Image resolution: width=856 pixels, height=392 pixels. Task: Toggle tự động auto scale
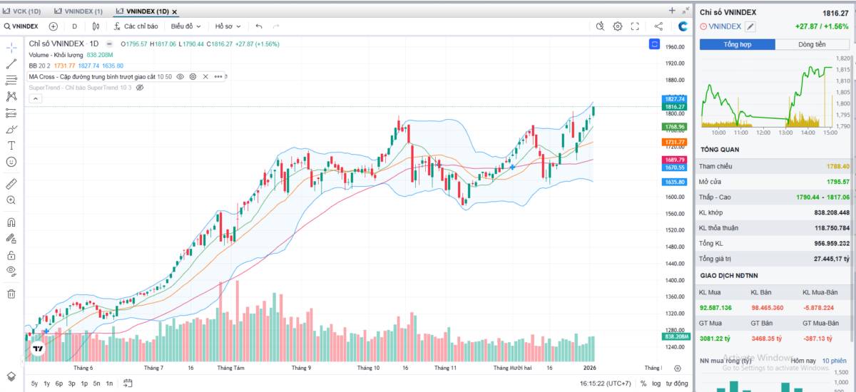click(678, 383)
